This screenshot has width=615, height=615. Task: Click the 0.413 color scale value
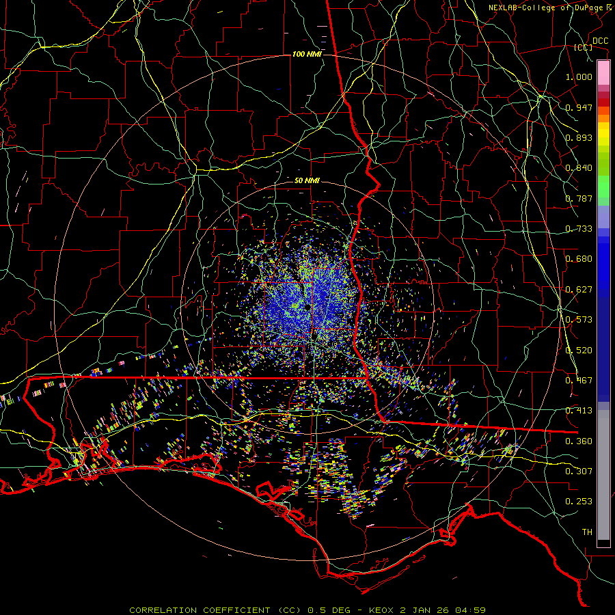[x=579, y=411]
